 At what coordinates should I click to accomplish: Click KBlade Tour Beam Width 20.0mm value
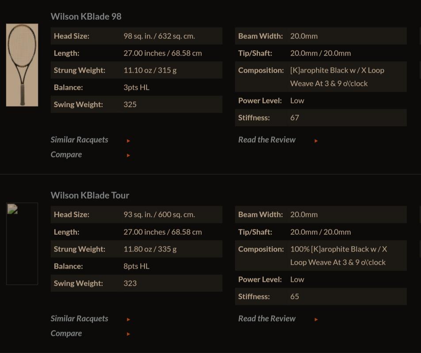(x=304, y=214)
